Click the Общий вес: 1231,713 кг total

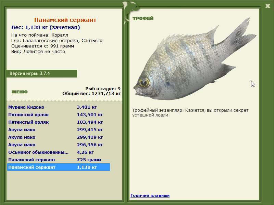(91, 93)
